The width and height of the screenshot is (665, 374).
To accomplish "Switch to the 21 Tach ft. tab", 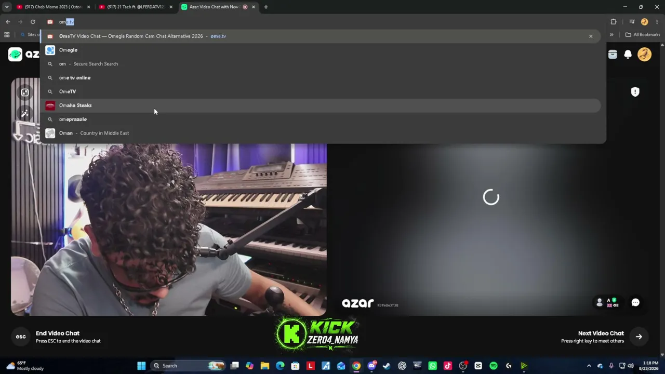I will click(135, 7).
